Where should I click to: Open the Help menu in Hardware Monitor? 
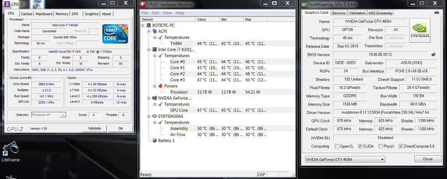coord(180,13)
